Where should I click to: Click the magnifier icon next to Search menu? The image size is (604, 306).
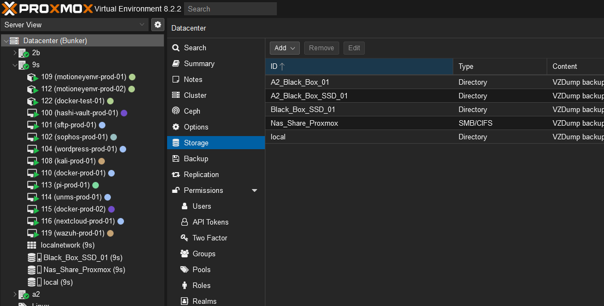[x=176, y=48]
